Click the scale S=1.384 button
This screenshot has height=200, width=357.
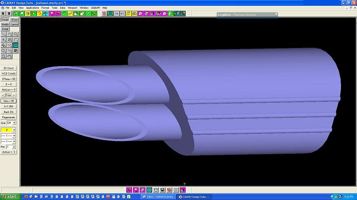point(8,106)
